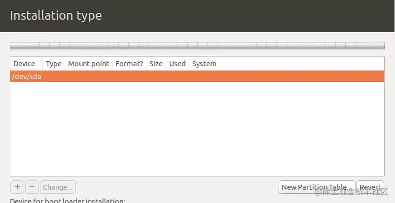
Task: Click the Format? column header
Action: [129, 64]
